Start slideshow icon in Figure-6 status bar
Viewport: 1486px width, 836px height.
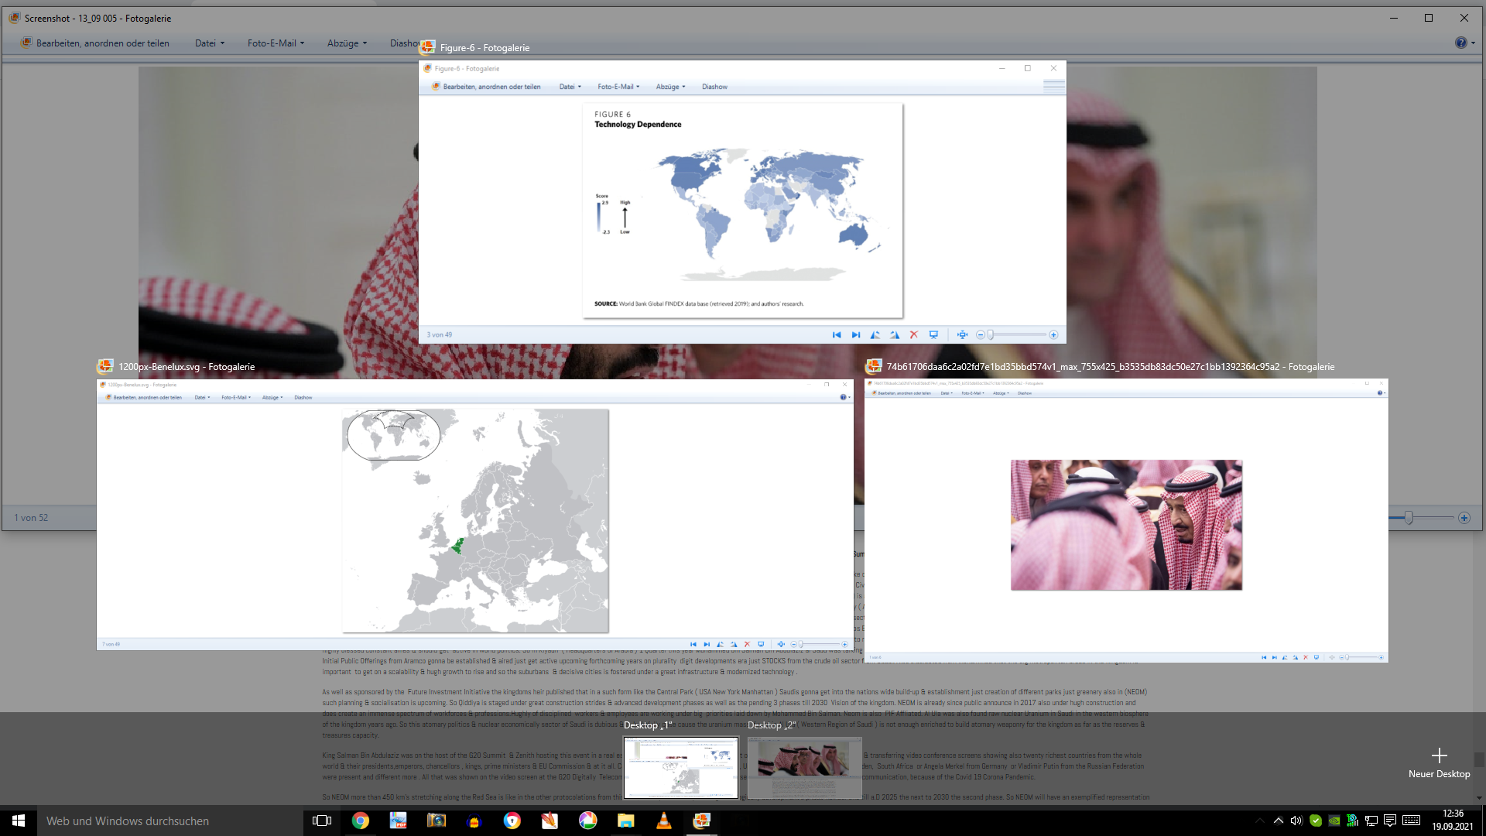933,335
